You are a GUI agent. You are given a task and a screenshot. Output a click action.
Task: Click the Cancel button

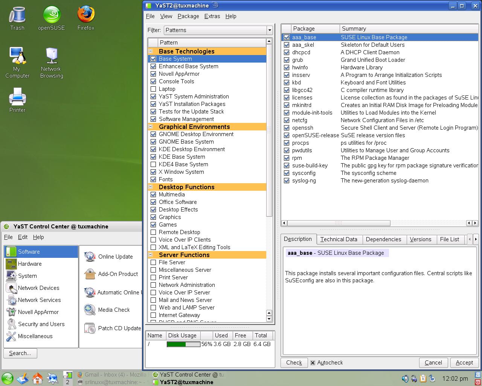pyautogui.click(x=433, y=363)
